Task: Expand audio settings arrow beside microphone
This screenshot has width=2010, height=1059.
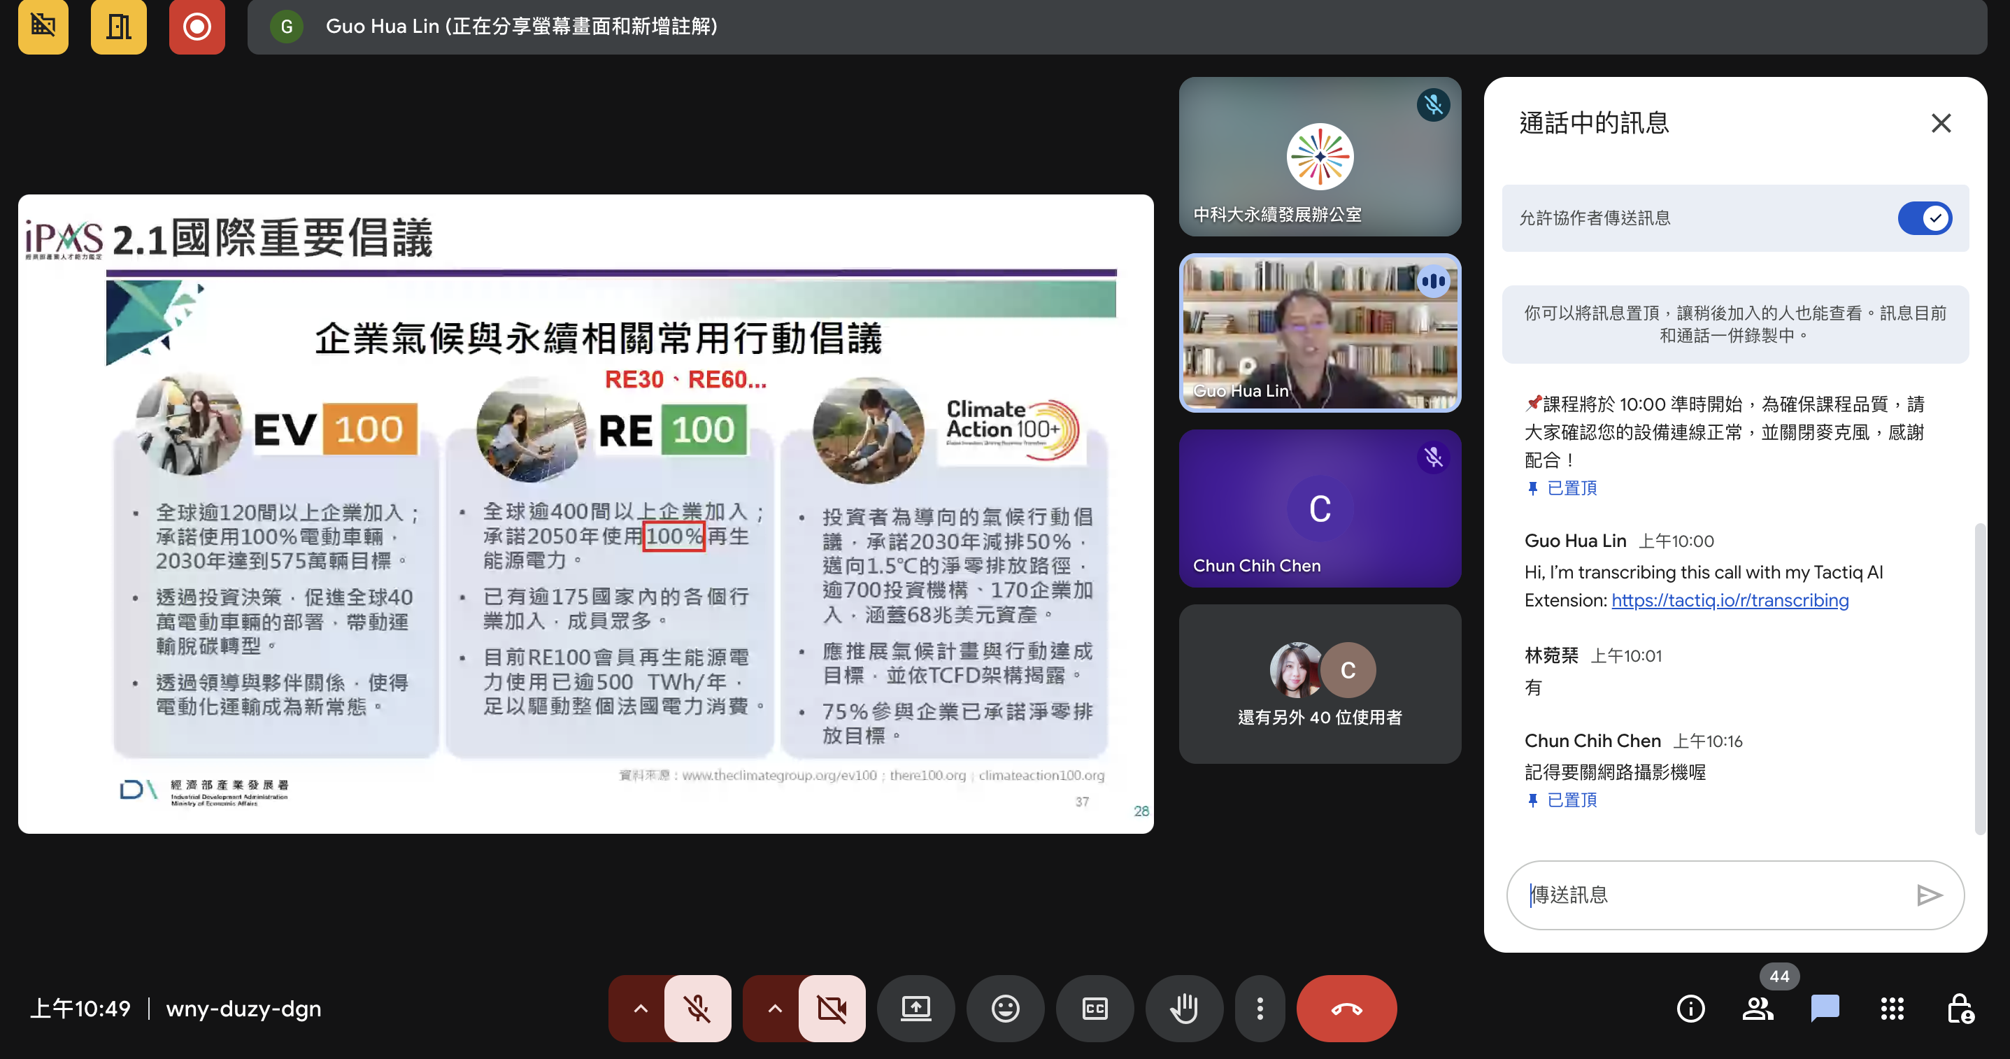Action: [x=640, y=1008]
